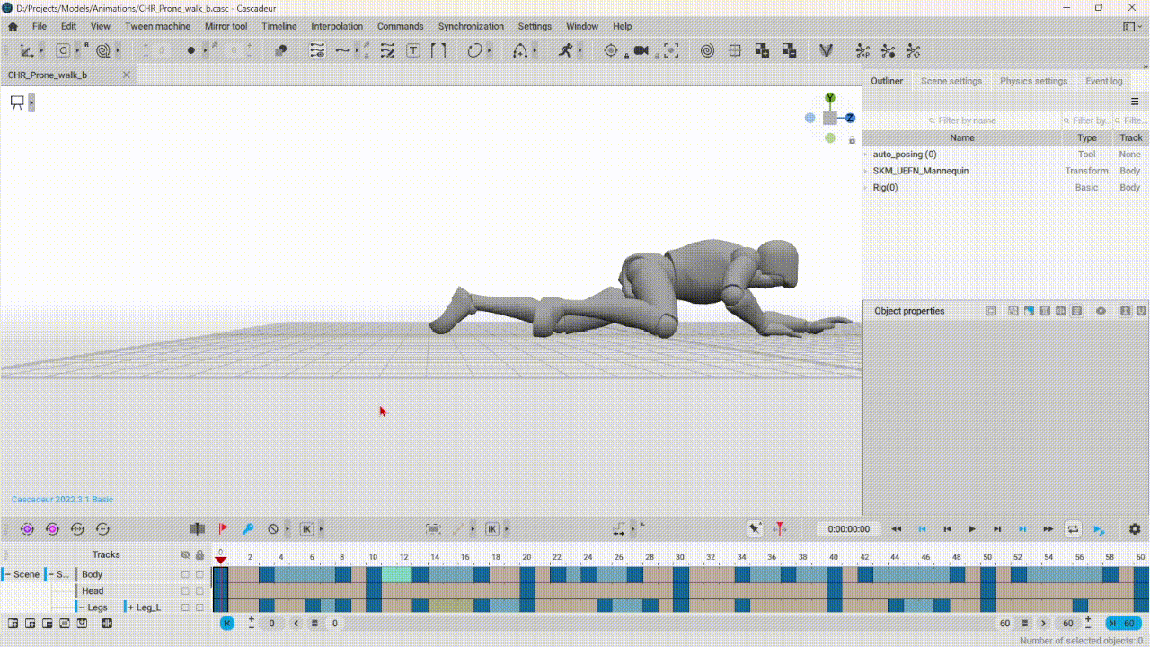Click the home icon in menu bar
Image resolution: width=1150 pixels, height=647 pixels.
[13, 26]
